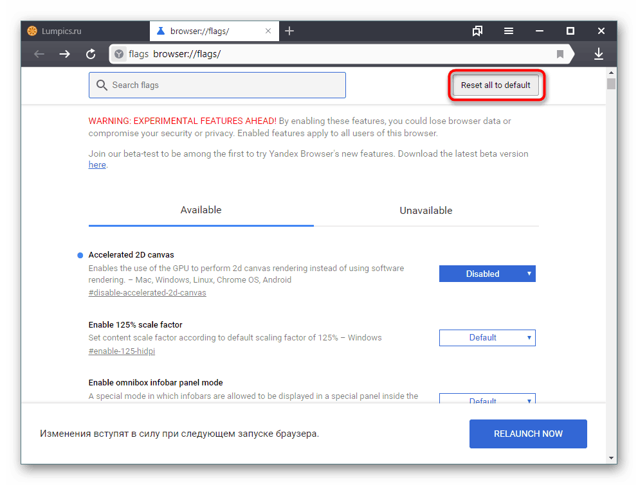
Task: Navigate back with the left arrow
Action: click(39, 54)
